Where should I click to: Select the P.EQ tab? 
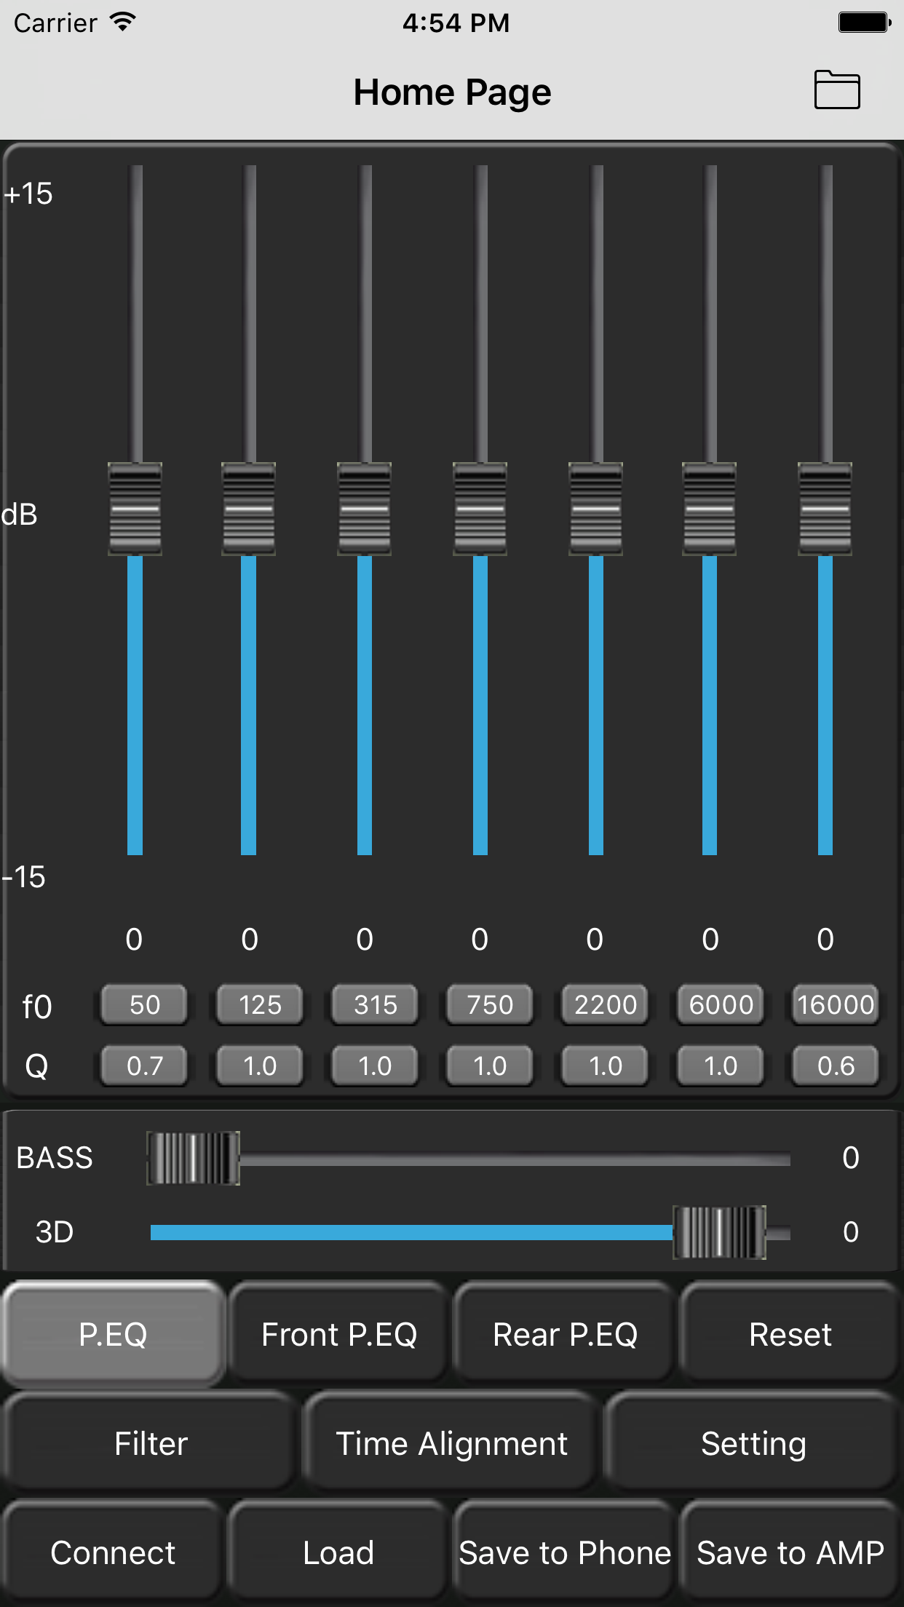coord(113,1334)
